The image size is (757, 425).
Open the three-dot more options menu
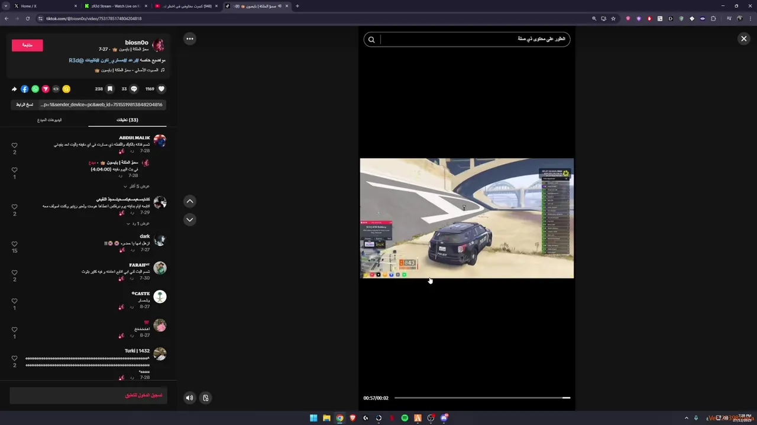click(x=190, y=39)
